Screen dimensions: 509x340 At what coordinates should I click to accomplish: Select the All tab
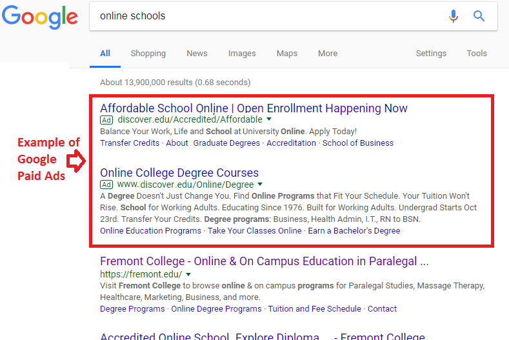(x=105, y=54)
